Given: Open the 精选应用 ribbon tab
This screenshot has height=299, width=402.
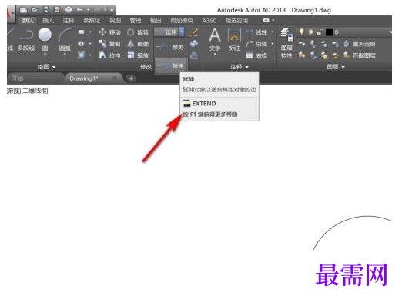Looking at the screenshot, I should [236, 21].
